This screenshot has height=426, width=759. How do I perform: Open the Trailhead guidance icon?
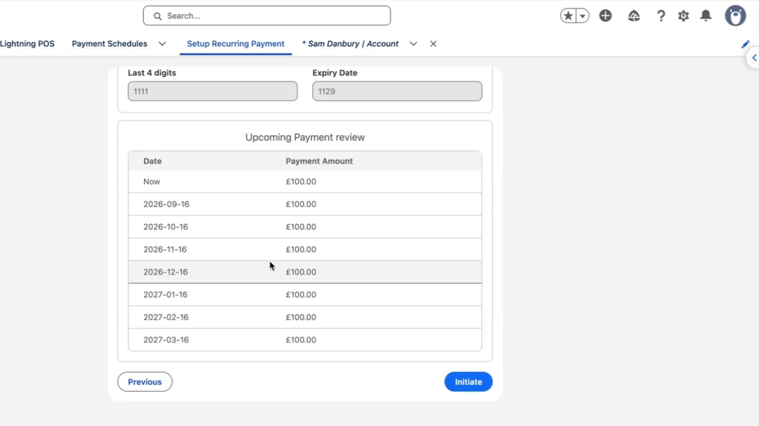(x=634, y=16)
